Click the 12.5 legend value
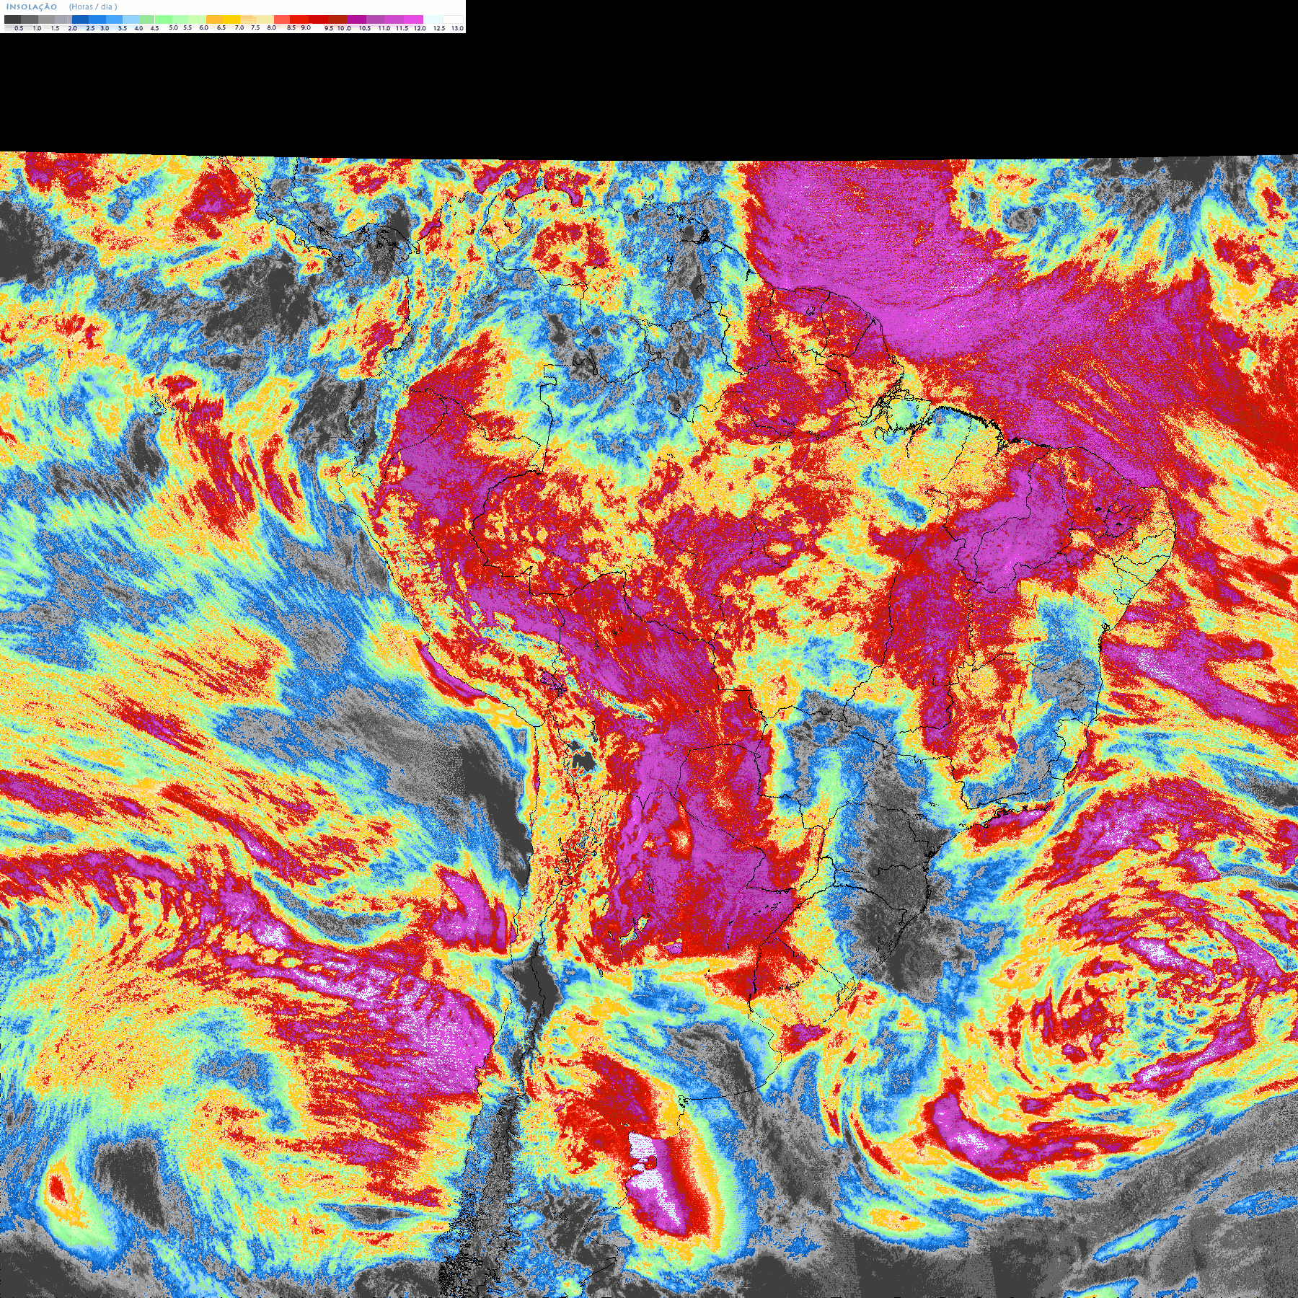1298x1298 pixels. pos(439,28)
